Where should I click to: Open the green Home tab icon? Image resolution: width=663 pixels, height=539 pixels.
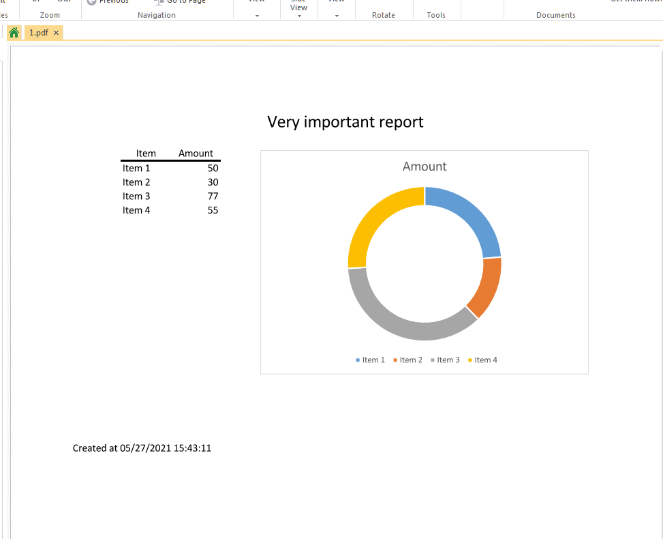pos(14,33)
